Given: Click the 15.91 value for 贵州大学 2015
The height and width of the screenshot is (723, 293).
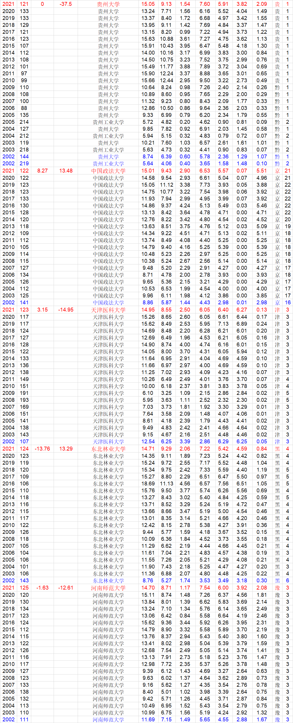Looking at the screenshot, I should (148, 46).
